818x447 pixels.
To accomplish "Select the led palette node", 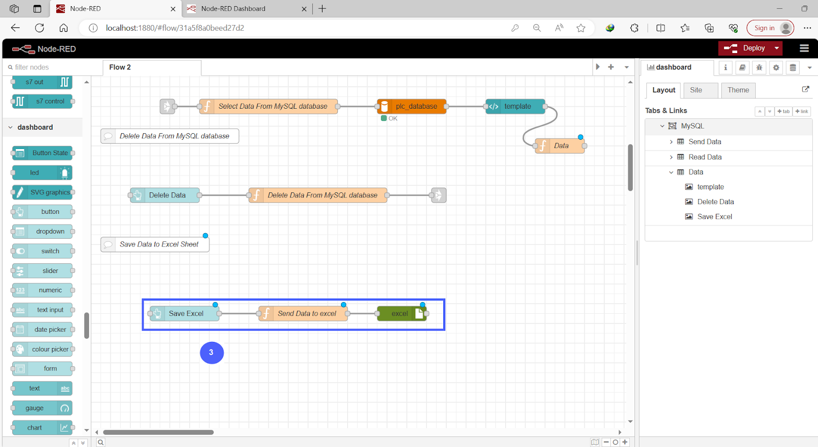I will point(42,172).
